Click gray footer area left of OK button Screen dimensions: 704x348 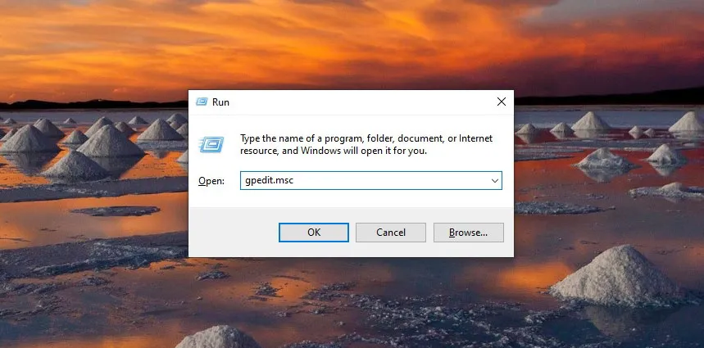click(234, 233)
